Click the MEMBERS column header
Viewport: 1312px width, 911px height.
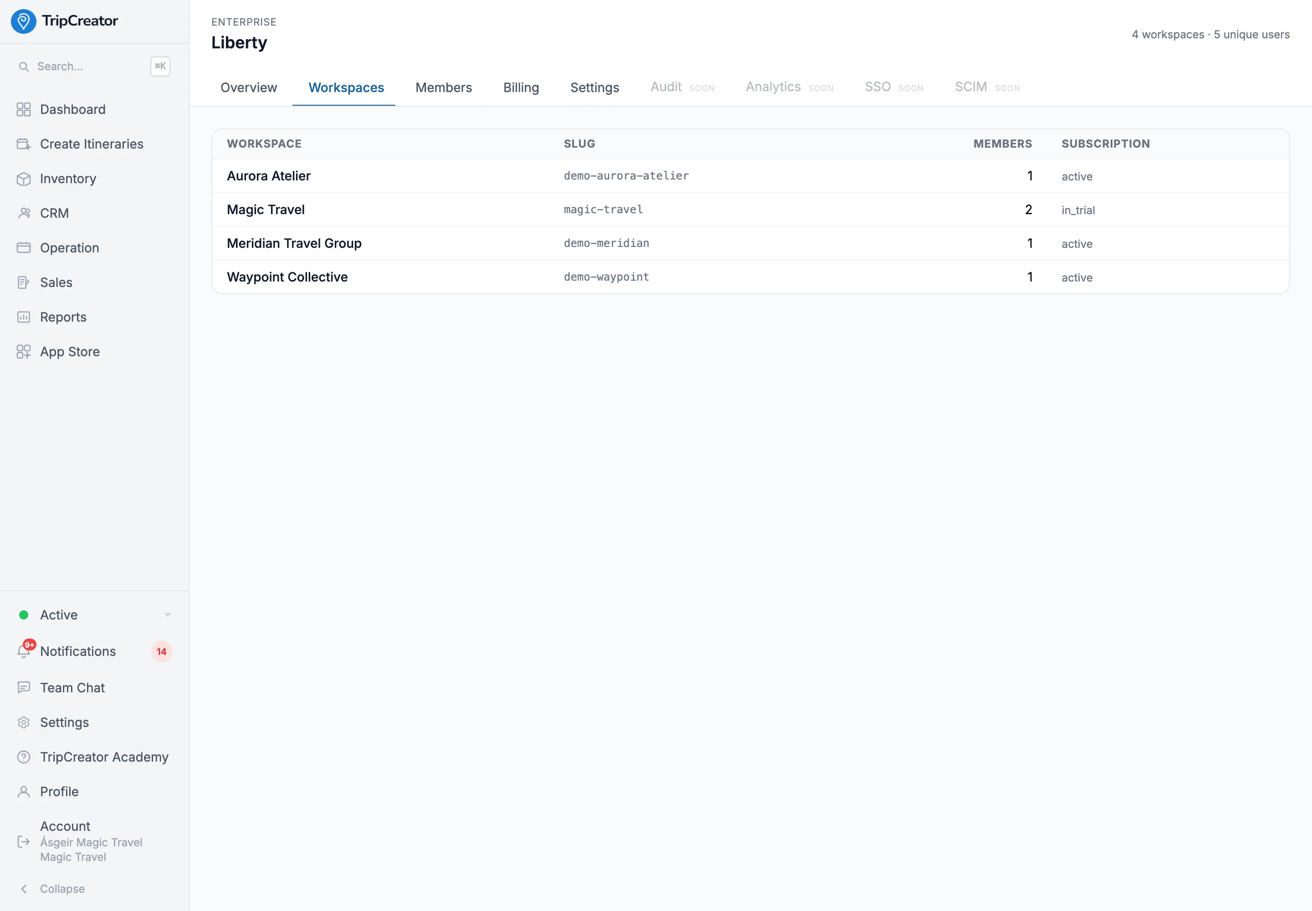pos(1002,144)
